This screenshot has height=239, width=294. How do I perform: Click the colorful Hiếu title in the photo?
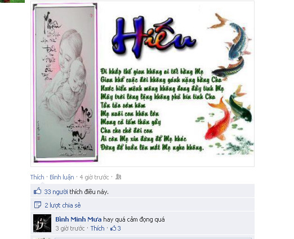pyautogui.click(x=154, y=37)
